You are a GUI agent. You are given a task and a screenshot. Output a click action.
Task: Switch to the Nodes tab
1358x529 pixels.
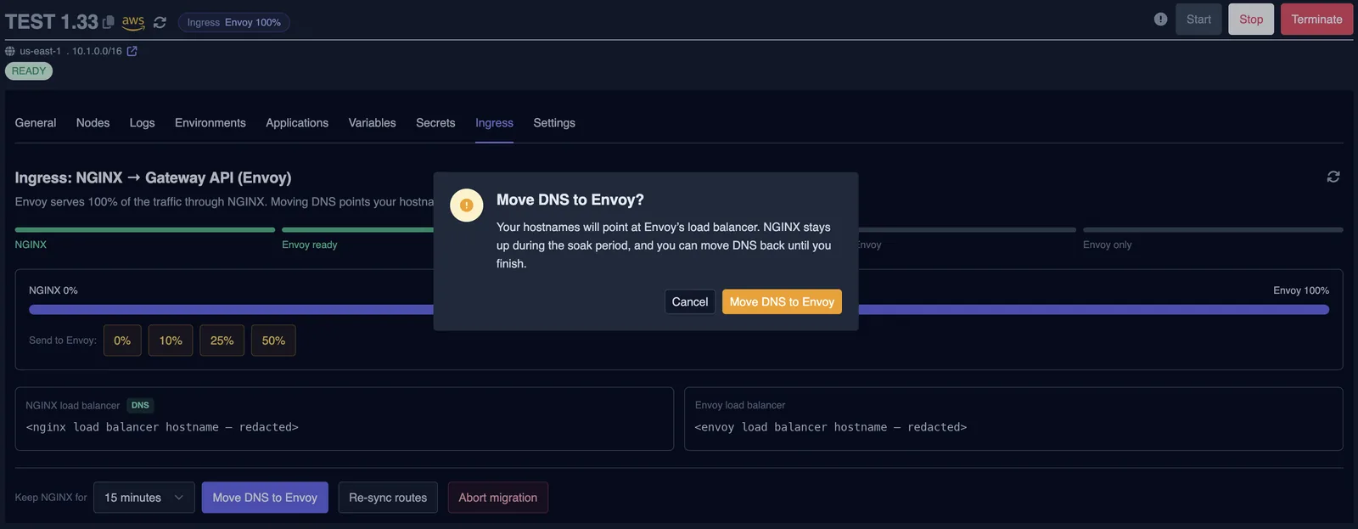point(93,123)
